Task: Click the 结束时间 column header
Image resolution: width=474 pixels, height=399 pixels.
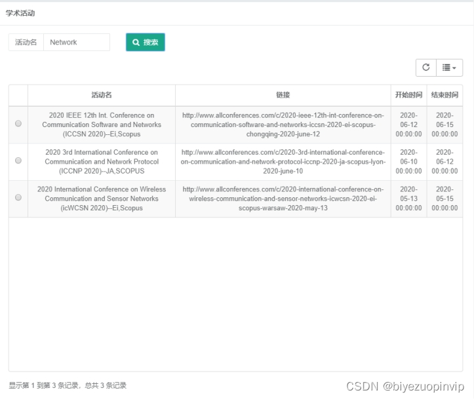Action: pyautogui.click(x=444, y=95)
